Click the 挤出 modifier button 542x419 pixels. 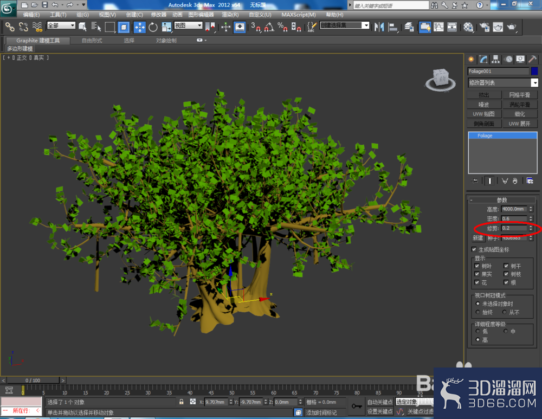click(x=484, y=95)
